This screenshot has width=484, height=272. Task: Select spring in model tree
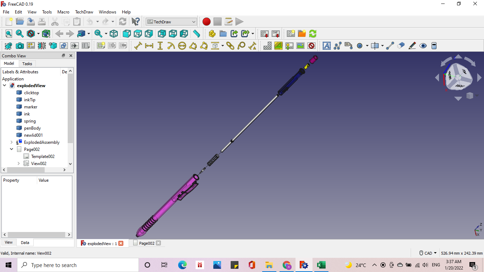point(30,121)
